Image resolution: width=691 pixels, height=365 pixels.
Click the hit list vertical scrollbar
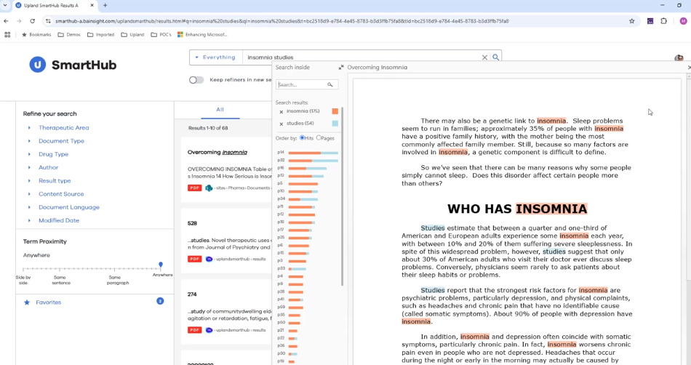(x=342, y=196)
